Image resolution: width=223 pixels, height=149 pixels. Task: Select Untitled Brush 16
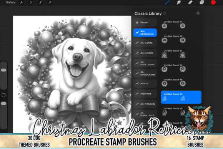click(181, 83)
